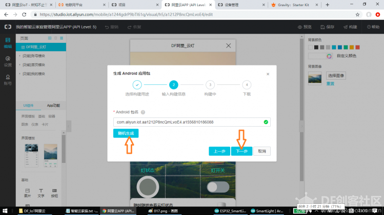This screenshot has height=215, width=384.
Task: Expand [功能]我的模块 tree item
Action: (19, 74)
